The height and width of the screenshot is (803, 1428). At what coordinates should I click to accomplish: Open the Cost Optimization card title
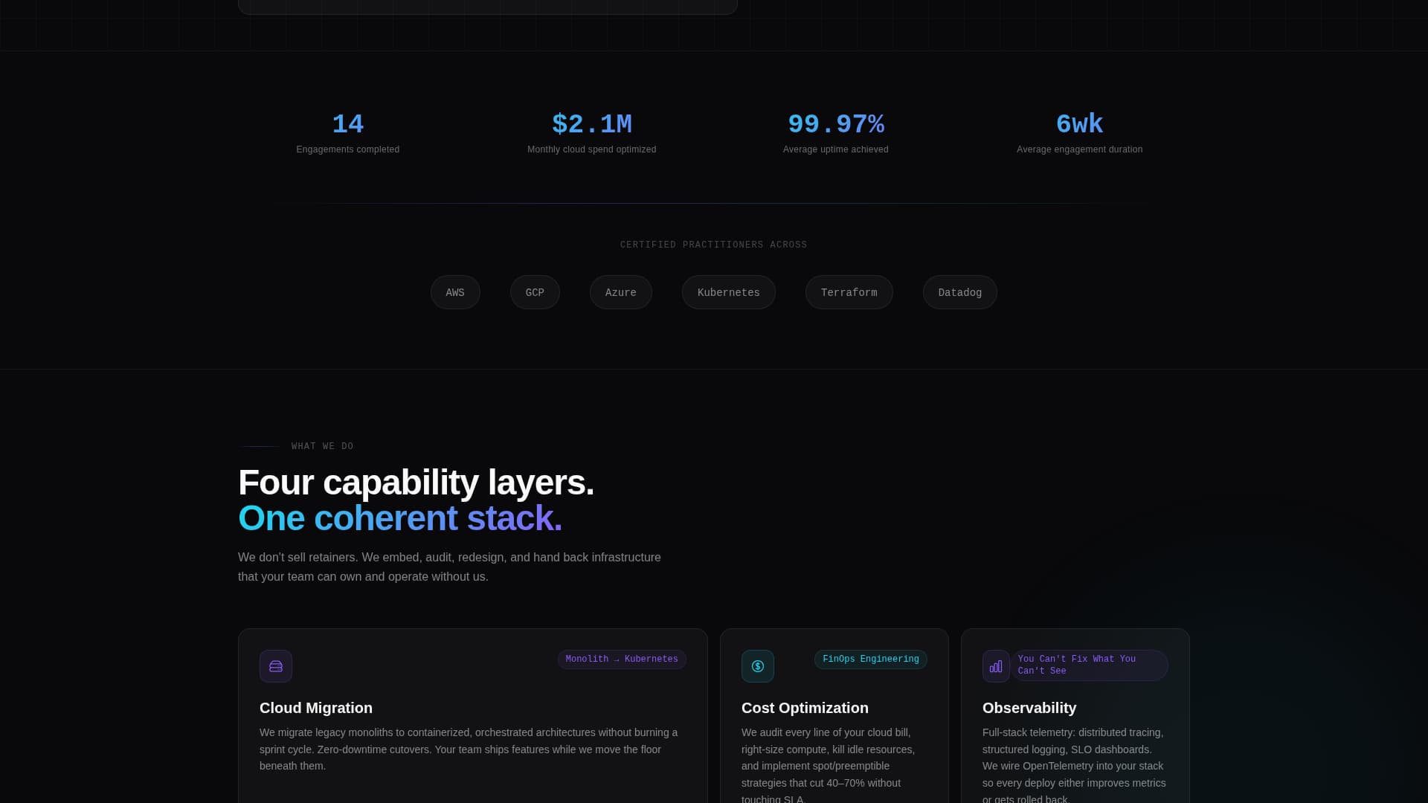pos(805,708)
